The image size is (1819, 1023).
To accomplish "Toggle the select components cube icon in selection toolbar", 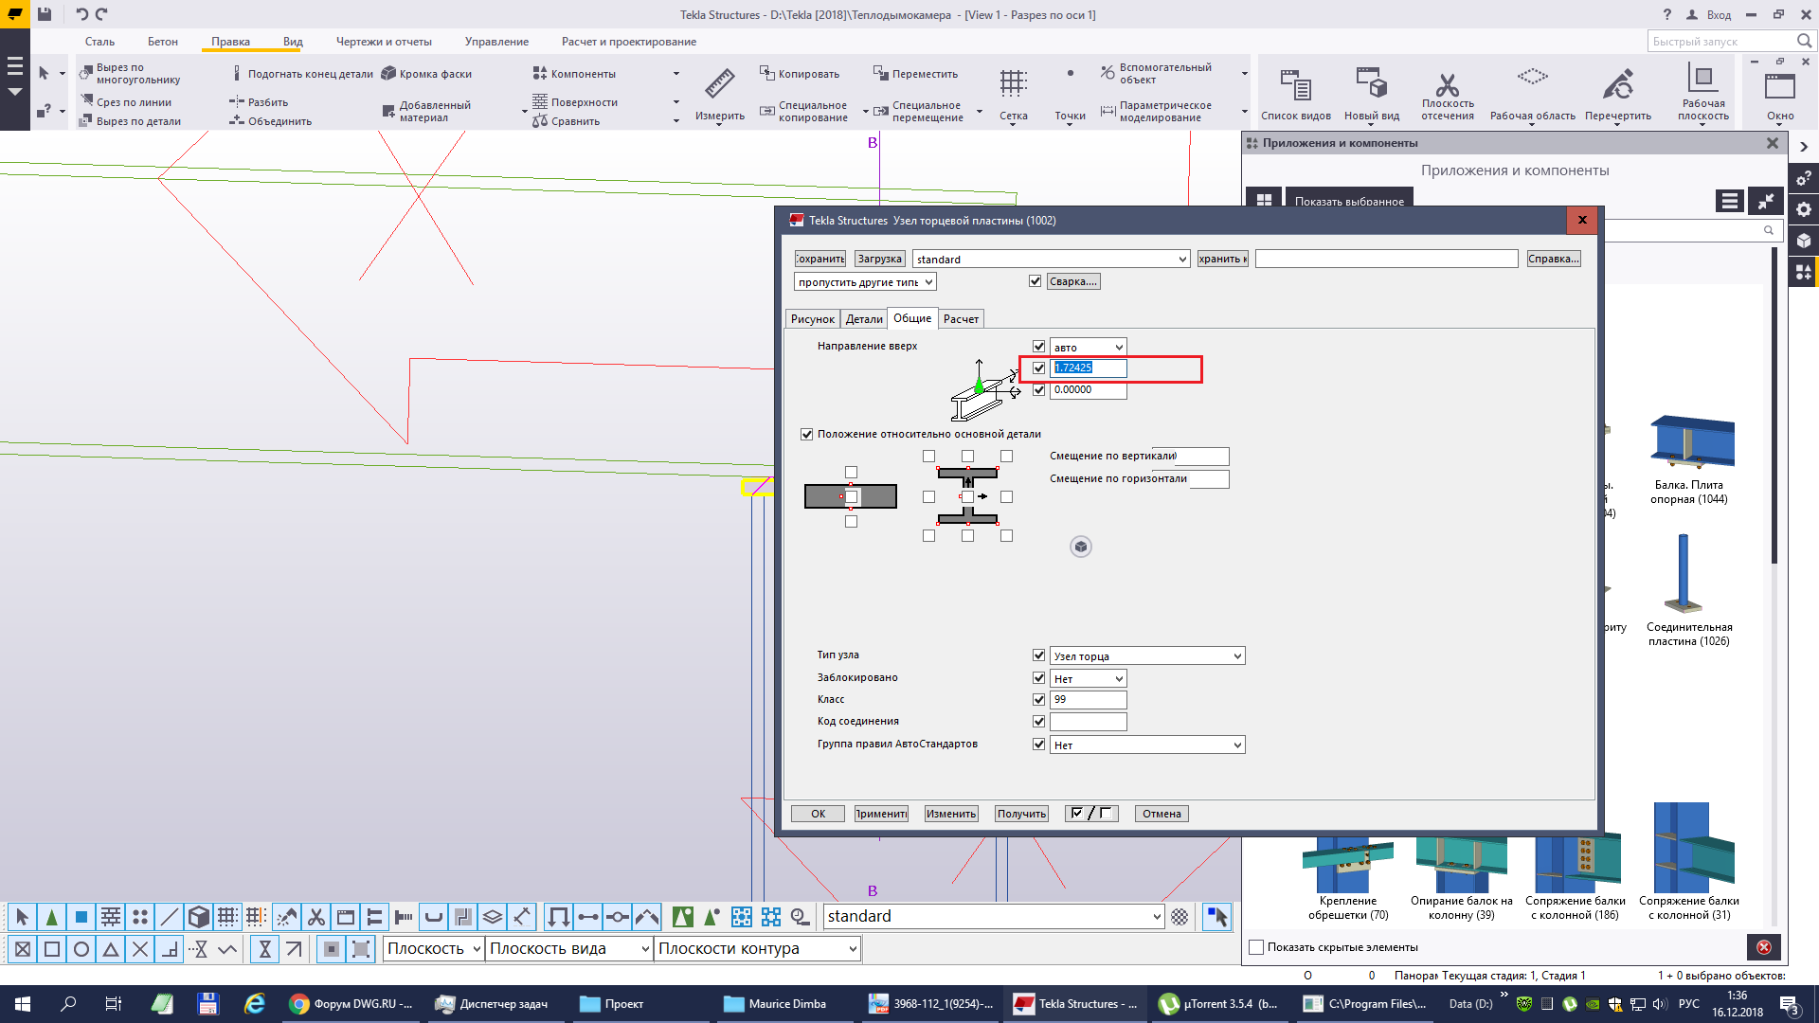I will [198, 917].
